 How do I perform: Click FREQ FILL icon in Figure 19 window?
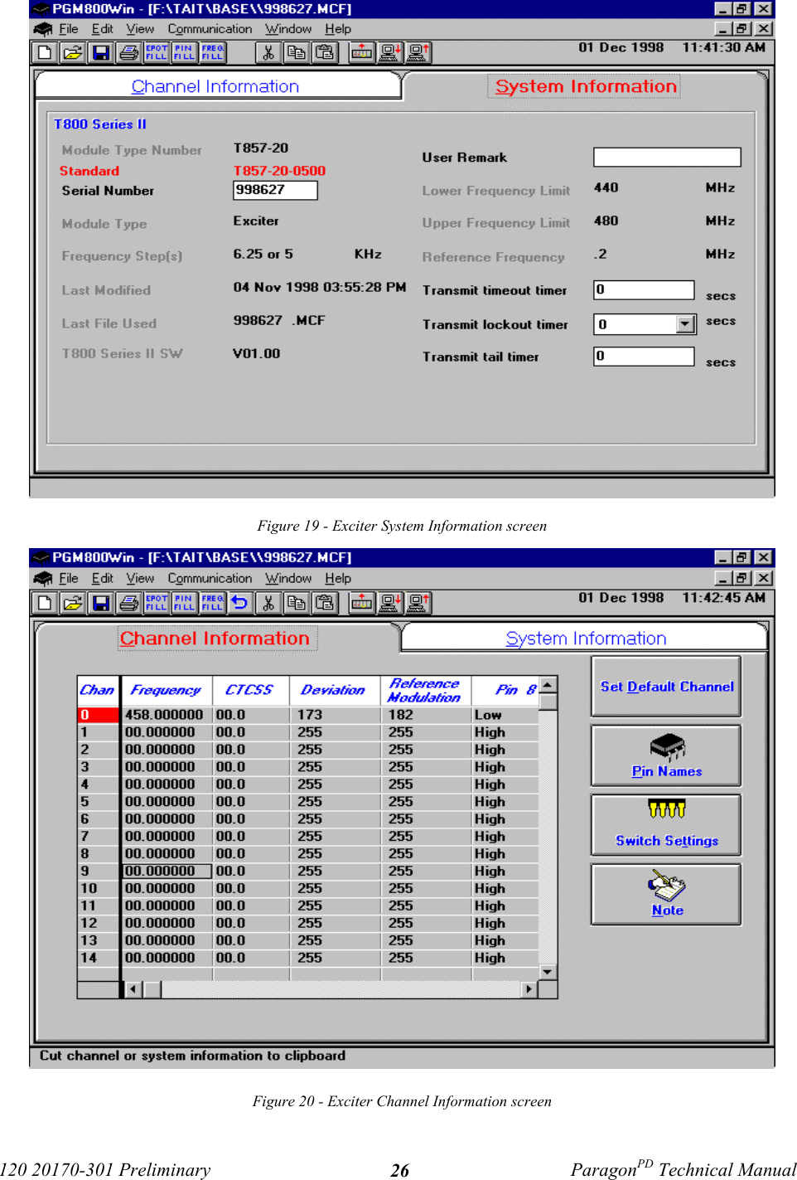212,53
